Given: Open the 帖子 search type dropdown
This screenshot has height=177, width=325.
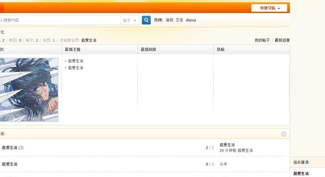Looking at the screenshot, I should 129,20.
